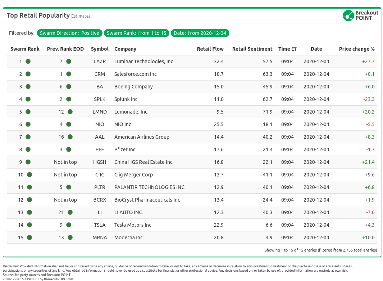The image size is (383, 281).
Task: Sort table by Retail Flow column
Action: (x=210, y=49)
